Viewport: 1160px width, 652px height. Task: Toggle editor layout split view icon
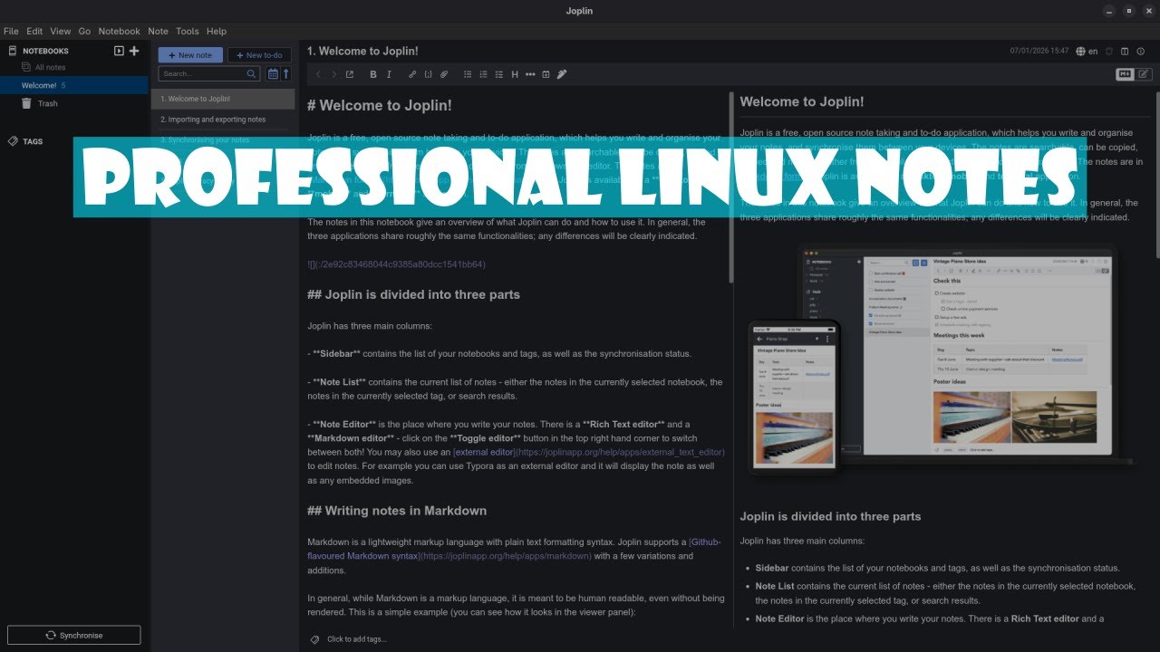coord(1125,52)
